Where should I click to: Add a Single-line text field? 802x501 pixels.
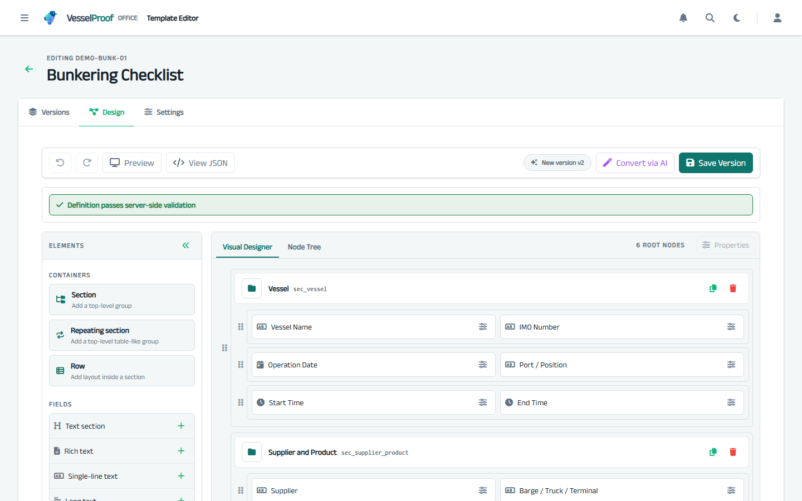tap(181, 476)
